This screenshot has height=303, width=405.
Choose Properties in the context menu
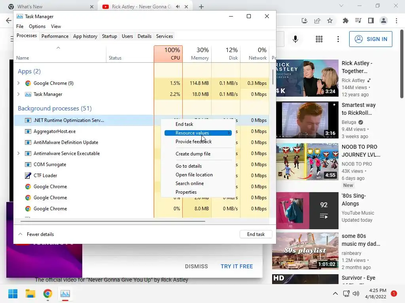(186, 192)
